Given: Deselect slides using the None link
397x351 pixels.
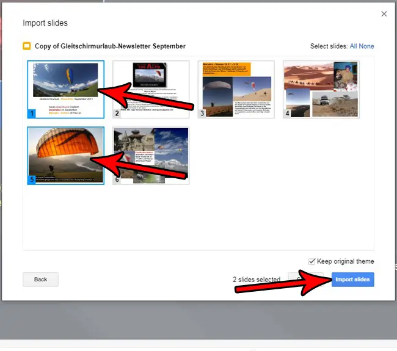Looking at the screenshot, I should 367,46.
